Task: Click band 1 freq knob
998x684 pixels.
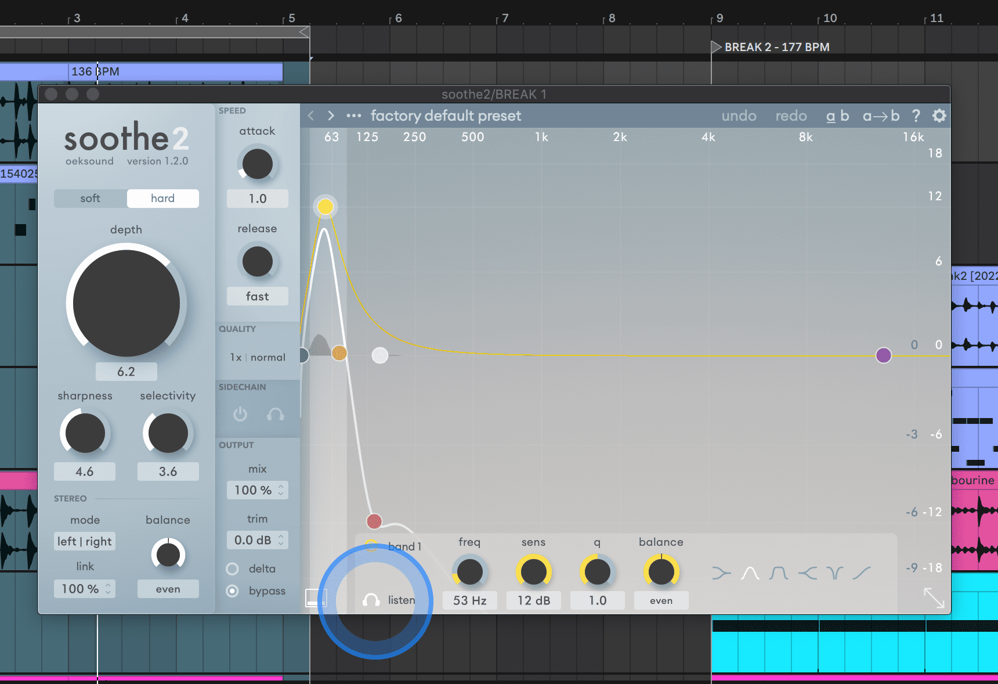Action: pos(470,572)
